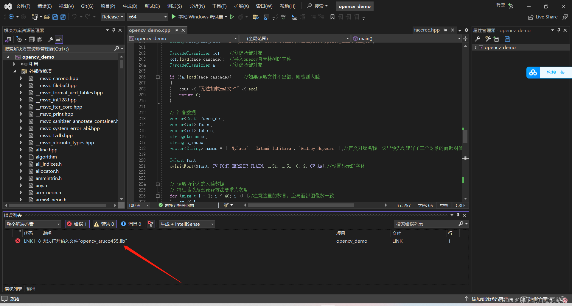Switch to the 输出 tab
572x306 pixels.
pos(31,289)
